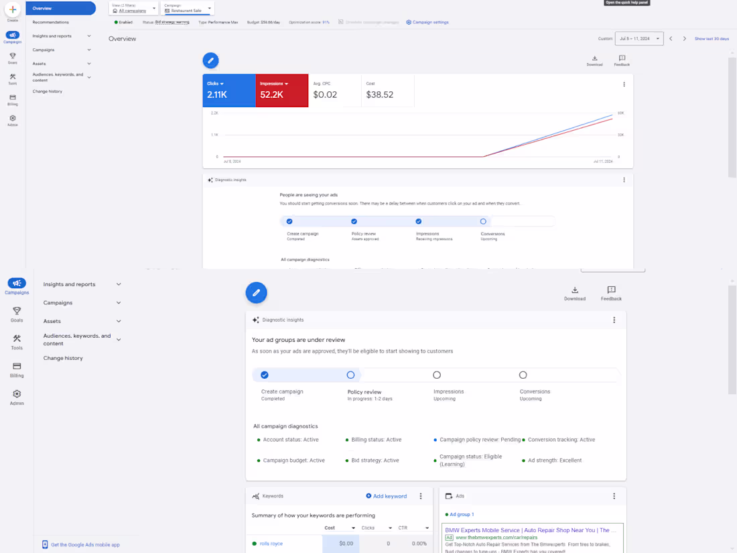
Task: Click 'Conversions / Upcoming' step circle in lower view
Action: [x=523, y=375]
